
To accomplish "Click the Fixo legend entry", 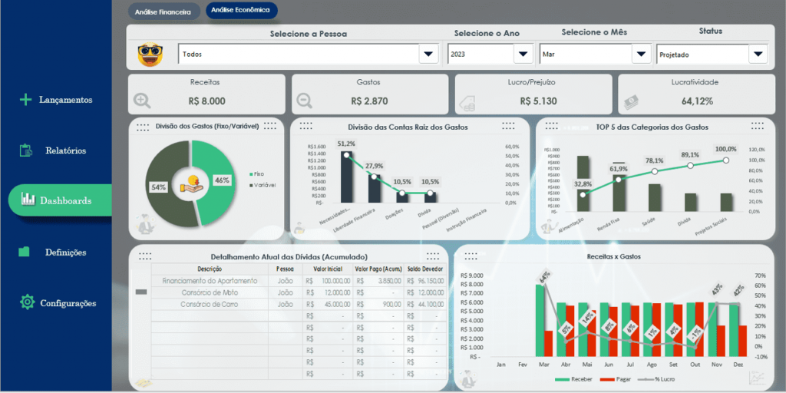I will tap(257, 174).
